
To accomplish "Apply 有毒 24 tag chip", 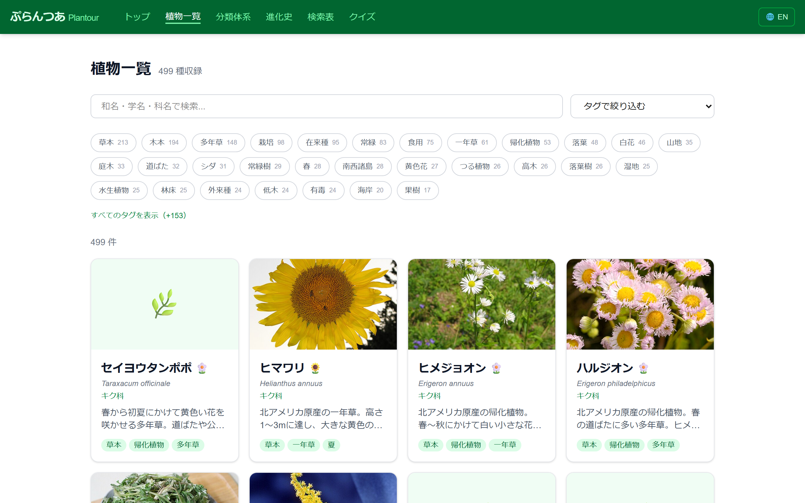I will (323, 190).
